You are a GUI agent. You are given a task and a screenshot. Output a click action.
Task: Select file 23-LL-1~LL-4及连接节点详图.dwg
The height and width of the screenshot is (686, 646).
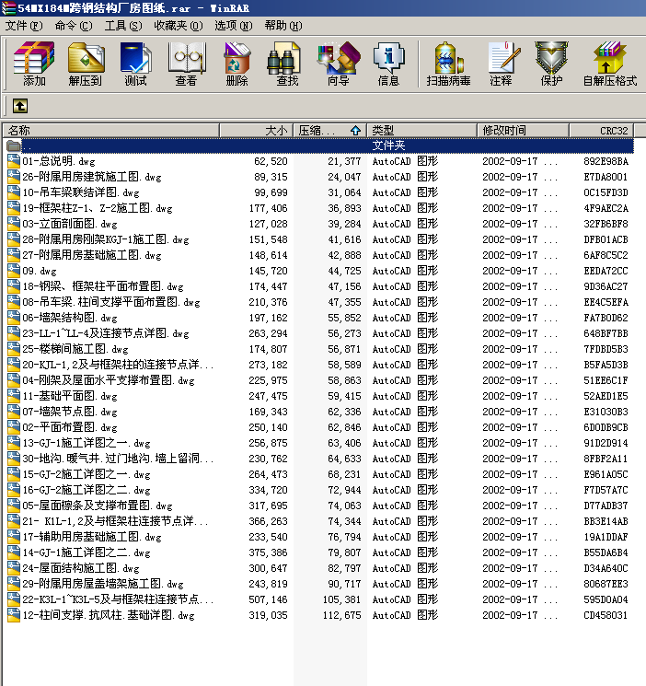point(106,333)
